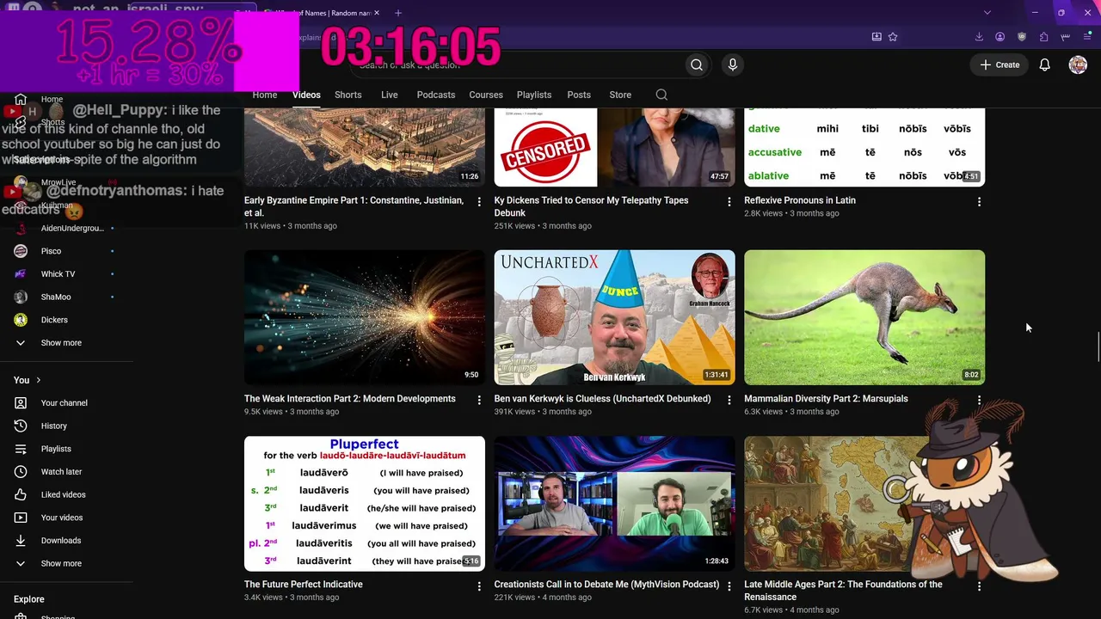Click the YouTube search magnifier button
This screenshot has height=619, width=1101.
coord(697,64)
